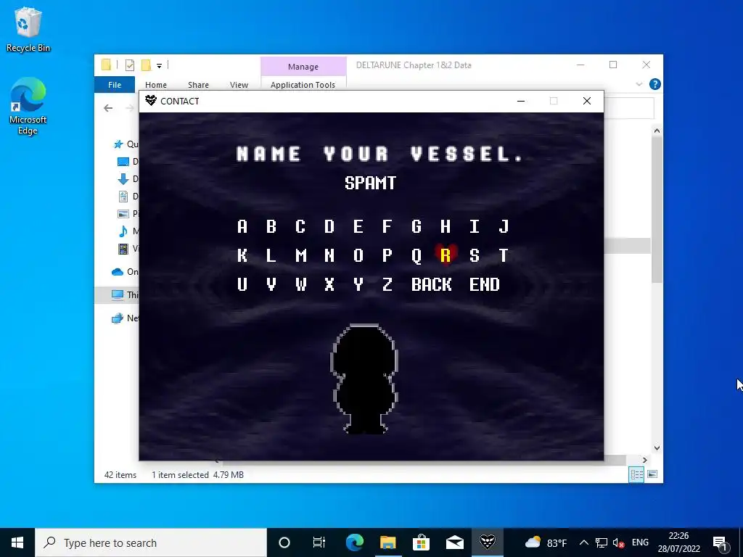This screenshot has height=557, width=743.
Task: Open the View ribbon tab in File Explorer
Action: (239, 85)
